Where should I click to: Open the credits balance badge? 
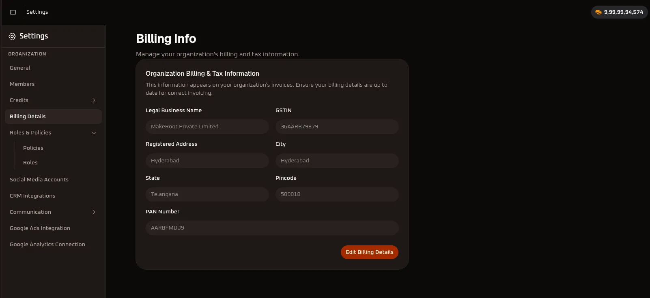click(619, 12)
